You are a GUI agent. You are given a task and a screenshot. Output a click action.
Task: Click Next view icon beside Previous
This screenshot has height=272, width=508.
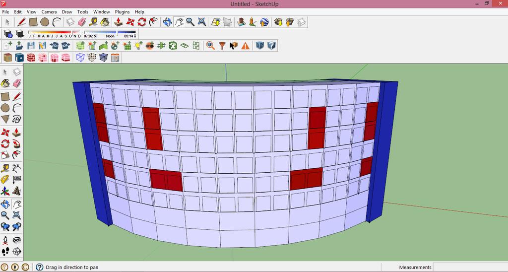tap(17, 227)
